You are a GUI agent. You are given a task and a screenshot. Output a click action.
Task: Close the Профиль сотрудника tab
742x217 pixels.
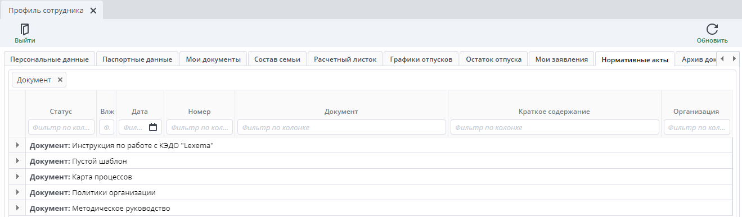point(93,11)
